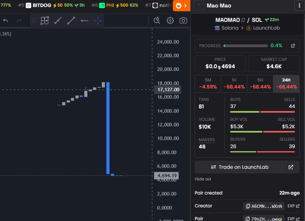
Task: Open the quick search lightning icon
Action: pos(157,20)
